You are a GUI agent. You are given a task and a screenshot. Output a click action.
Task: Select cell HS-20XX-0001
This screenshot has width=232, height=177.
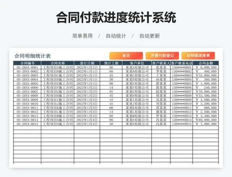(x=27, y=67)
